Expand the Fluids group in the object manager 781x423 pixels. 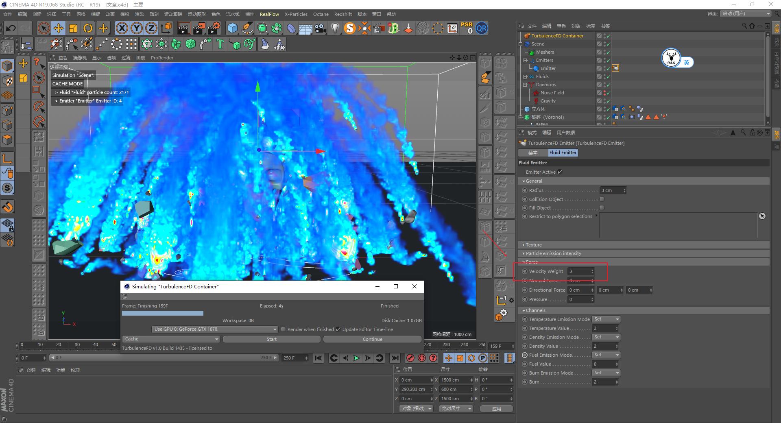click(x=525, y=76)
